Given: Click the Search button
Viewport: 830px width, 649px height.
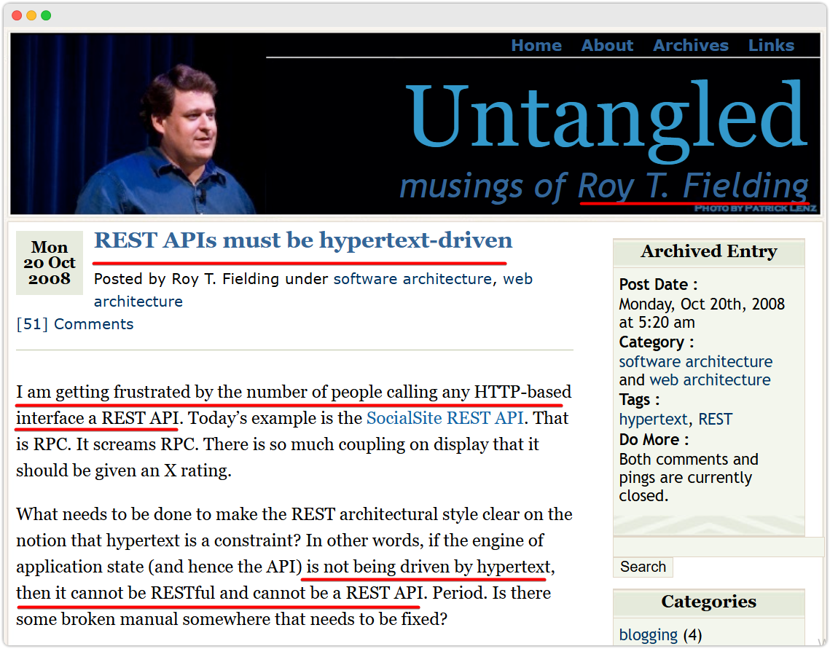Looking at the screenshot, I should click(643, 567).
